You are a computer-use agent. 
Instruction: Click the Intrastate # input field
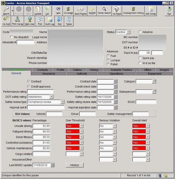[x=26, y=42]
